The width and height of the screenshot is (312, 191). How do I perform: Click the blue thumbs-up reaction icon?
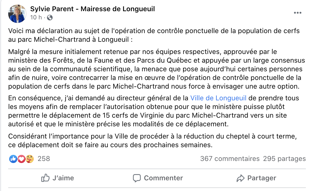13,159
